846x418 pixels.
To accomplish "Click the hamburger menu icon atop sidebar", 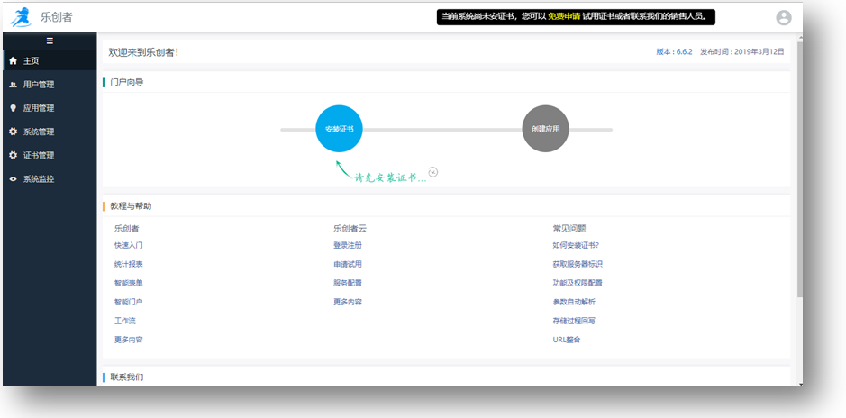I will coord(50,41).
